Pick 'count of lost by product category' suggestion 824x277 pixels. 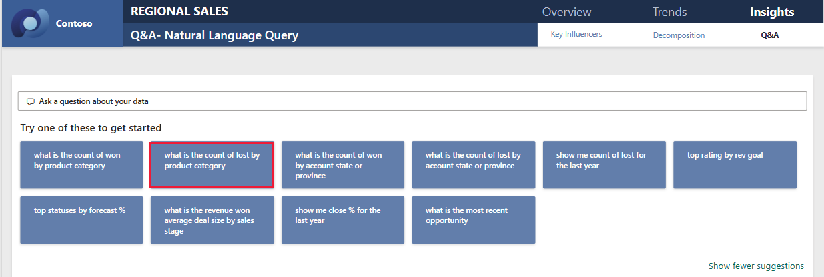pos(212,164)
